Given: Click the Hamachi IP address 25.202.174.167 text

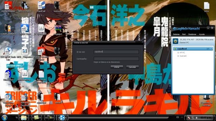Looking at the screenshot, I should pyautogui.click(x=187, y=40).
